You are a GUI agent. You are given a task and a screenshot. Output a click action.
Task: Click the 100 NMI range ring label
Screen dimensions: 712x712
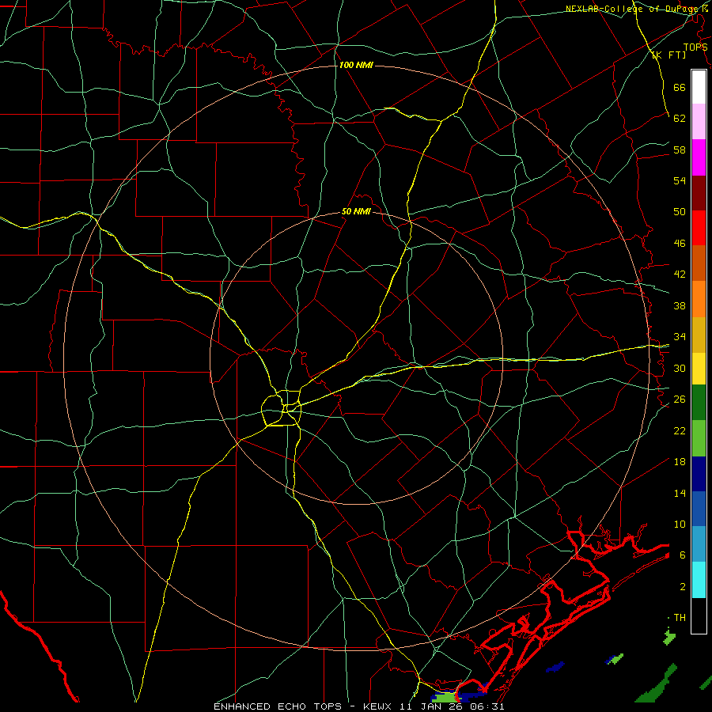pos(356,65)
